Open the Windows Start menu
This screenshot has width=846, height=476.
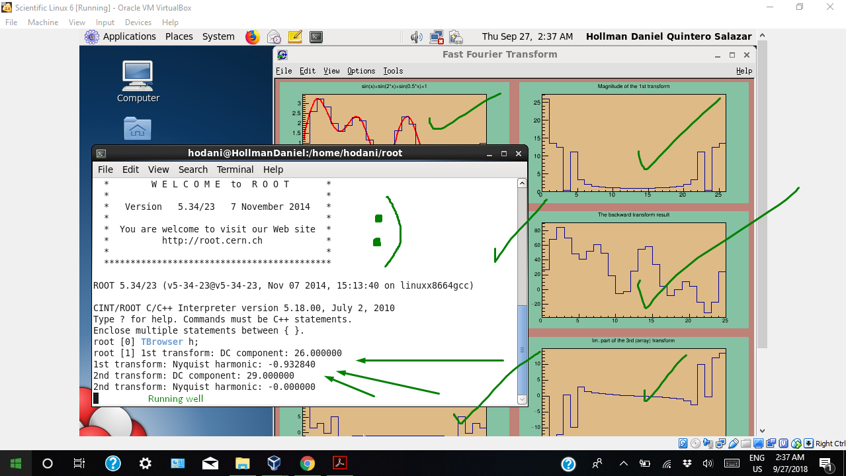click(x=16, y=463)
